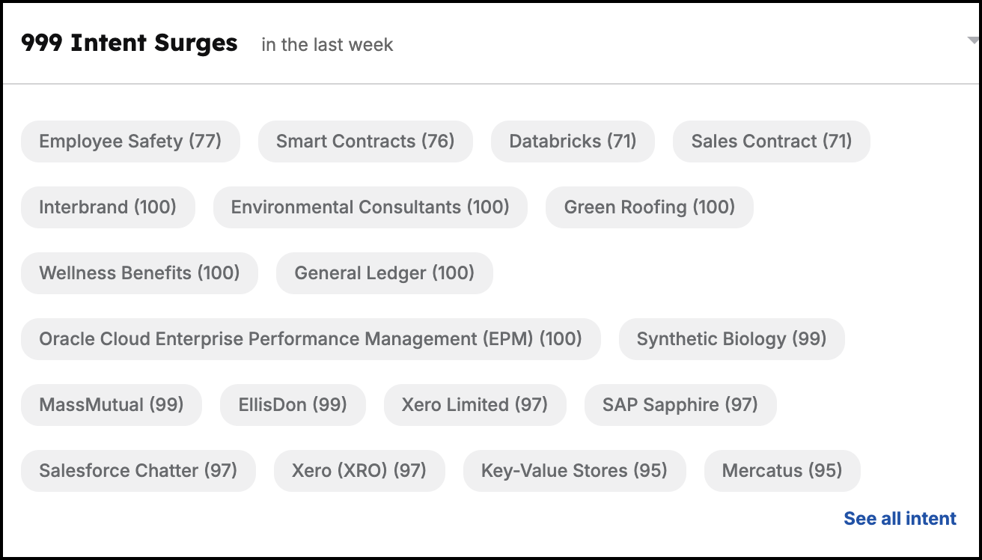Pick the Environmental Consultants (100) chip
Image resolution: width=982 pixels, height=560 pixels.
[370, 207]
